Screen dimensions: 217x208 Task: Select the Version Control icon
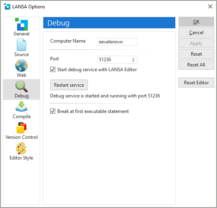(x=21, y=128)
